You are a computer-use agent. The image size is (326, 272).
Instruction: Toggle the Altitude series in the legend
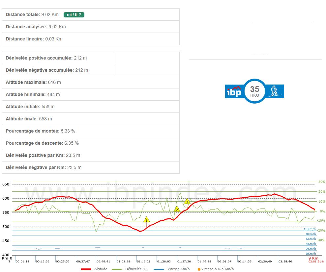click(94, 269)
